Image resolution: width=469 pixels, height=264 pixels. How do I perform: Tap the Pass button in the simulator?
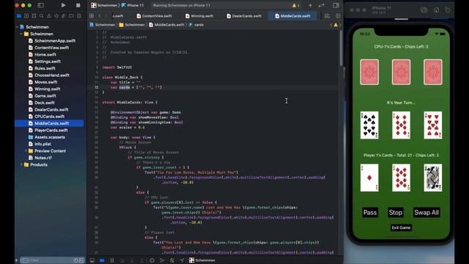coord(370,213)
